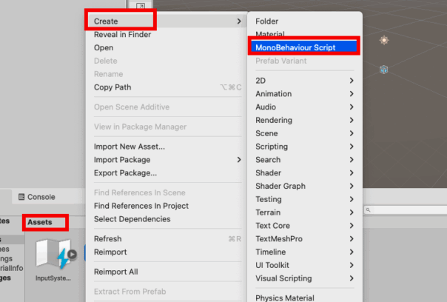The width and height of the screenshot is (447, 302).
Task: Select Refresh from the context menu
Action: (x=108, y=239)
